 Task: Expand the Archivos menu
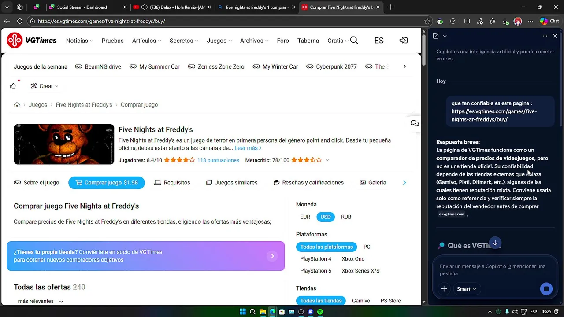pos(254,41)
